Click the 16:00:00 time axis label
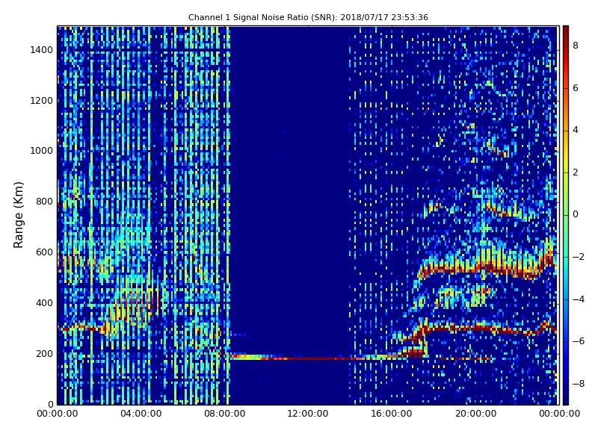598x448 pixels. pyautogui.click(x=392, y=414)
